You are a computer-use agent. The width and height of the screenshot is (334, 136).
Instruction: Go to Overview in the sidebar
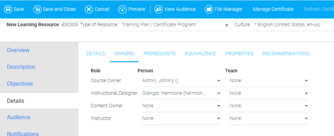point(18,50)
